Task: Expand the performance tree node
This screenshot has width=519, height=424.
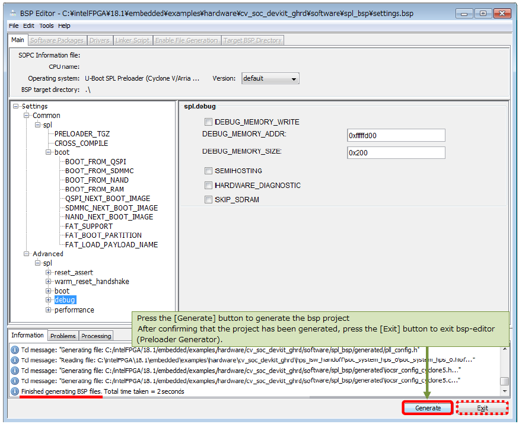Action: (x=49, y=310)
